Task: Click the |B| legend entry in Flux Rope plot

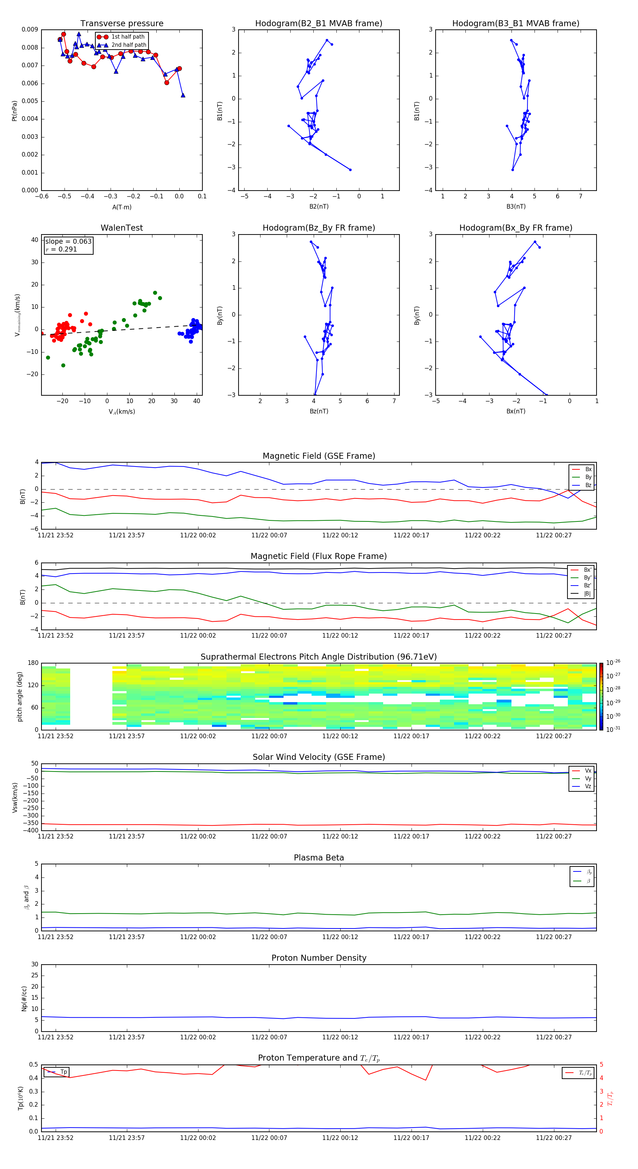Action: (x=581, y=594)
